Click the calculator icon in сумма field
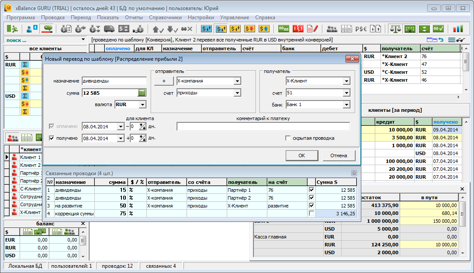Viewport: 474px width, 273px height. click(x=142, y=93)
